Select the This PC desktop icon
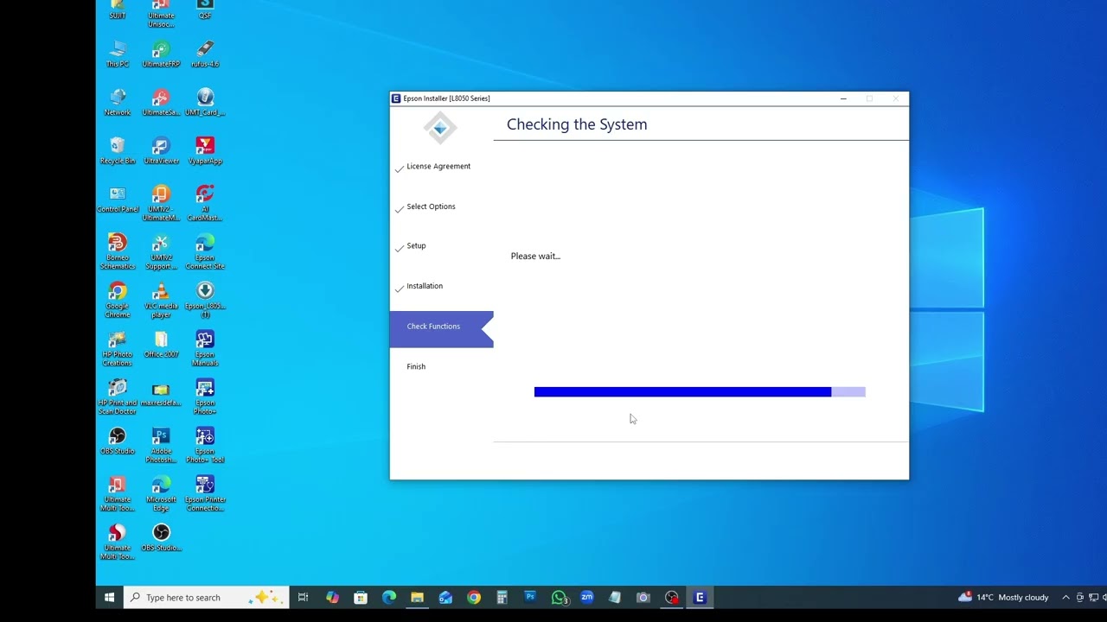Image resolution: width=1107 pixels, height=622 pixels. click(118, 54)
